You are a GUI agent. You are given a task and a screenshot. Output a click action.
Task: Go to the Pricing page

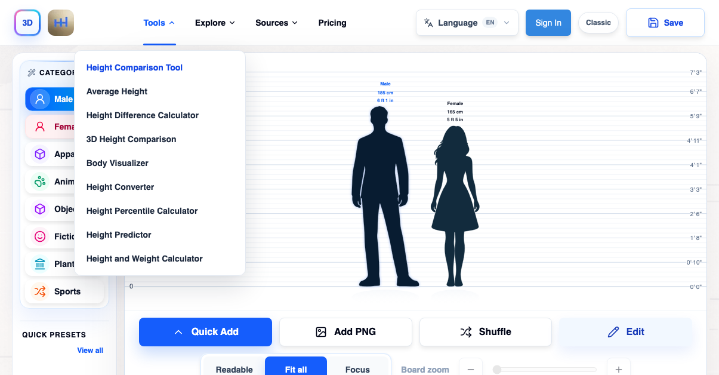332,23
